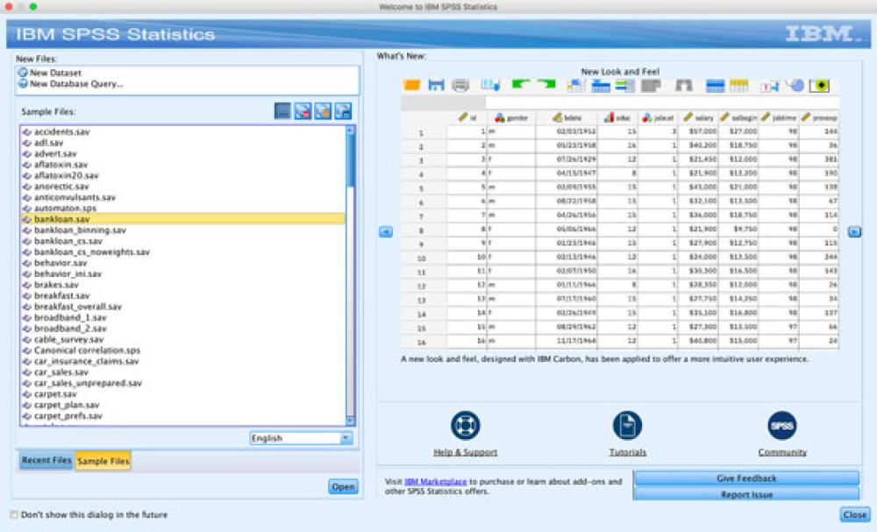Screen dimensions: 877x532
Task: Select carpet_prefs.sav in sample list
Action: click(x=183, y=415)
